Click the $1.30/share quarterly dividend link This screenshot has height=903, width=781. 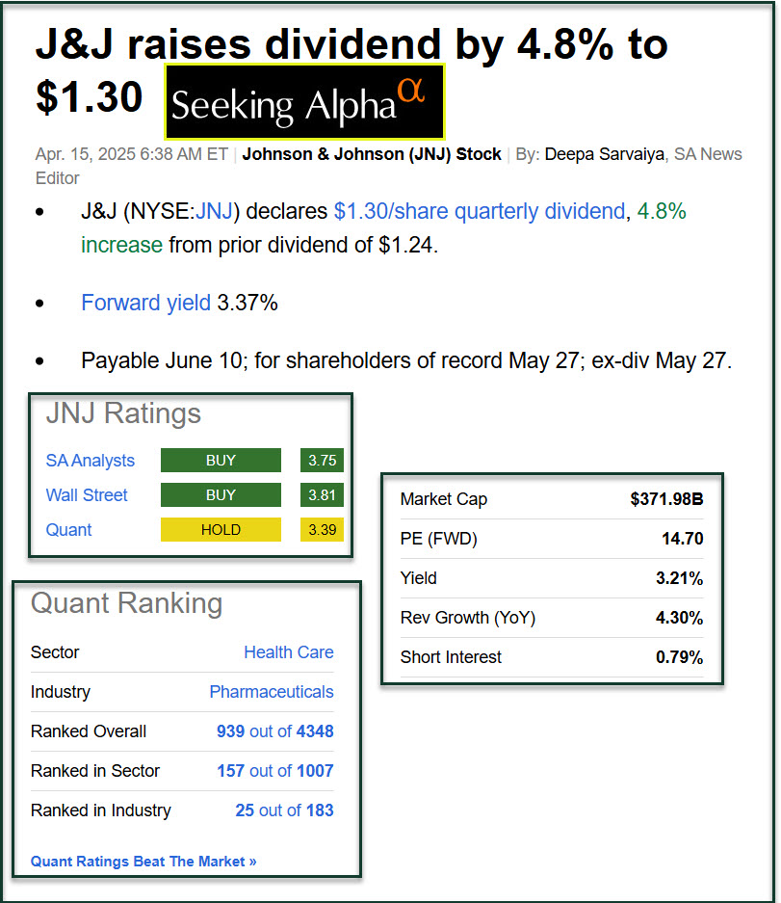479,211
